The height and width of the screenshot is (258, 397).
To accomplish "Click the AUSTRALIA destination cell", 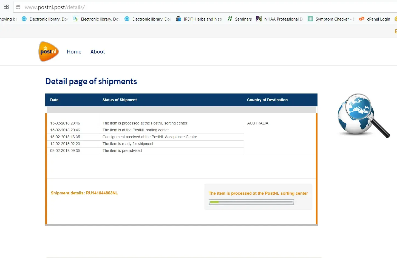I will tap(258, 123).
